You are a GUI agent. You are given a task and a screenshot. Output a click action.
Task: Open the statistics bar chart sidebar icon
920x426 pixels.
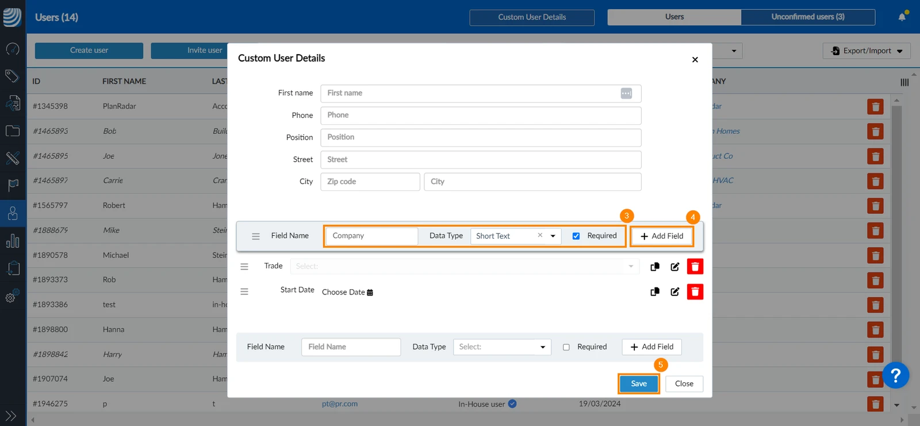pos(13,241)
